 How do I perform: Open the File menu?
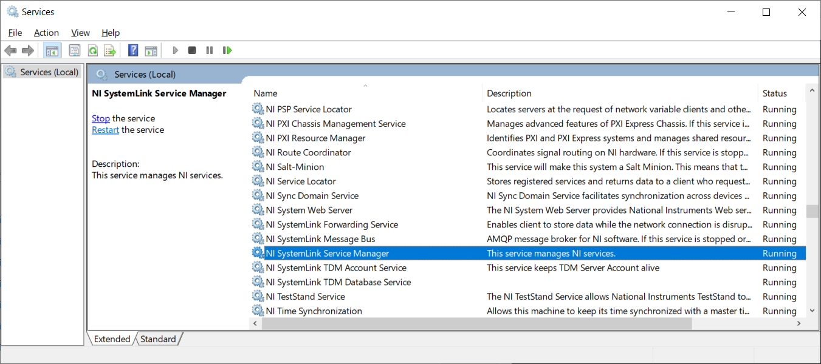(x=15, y=33)
